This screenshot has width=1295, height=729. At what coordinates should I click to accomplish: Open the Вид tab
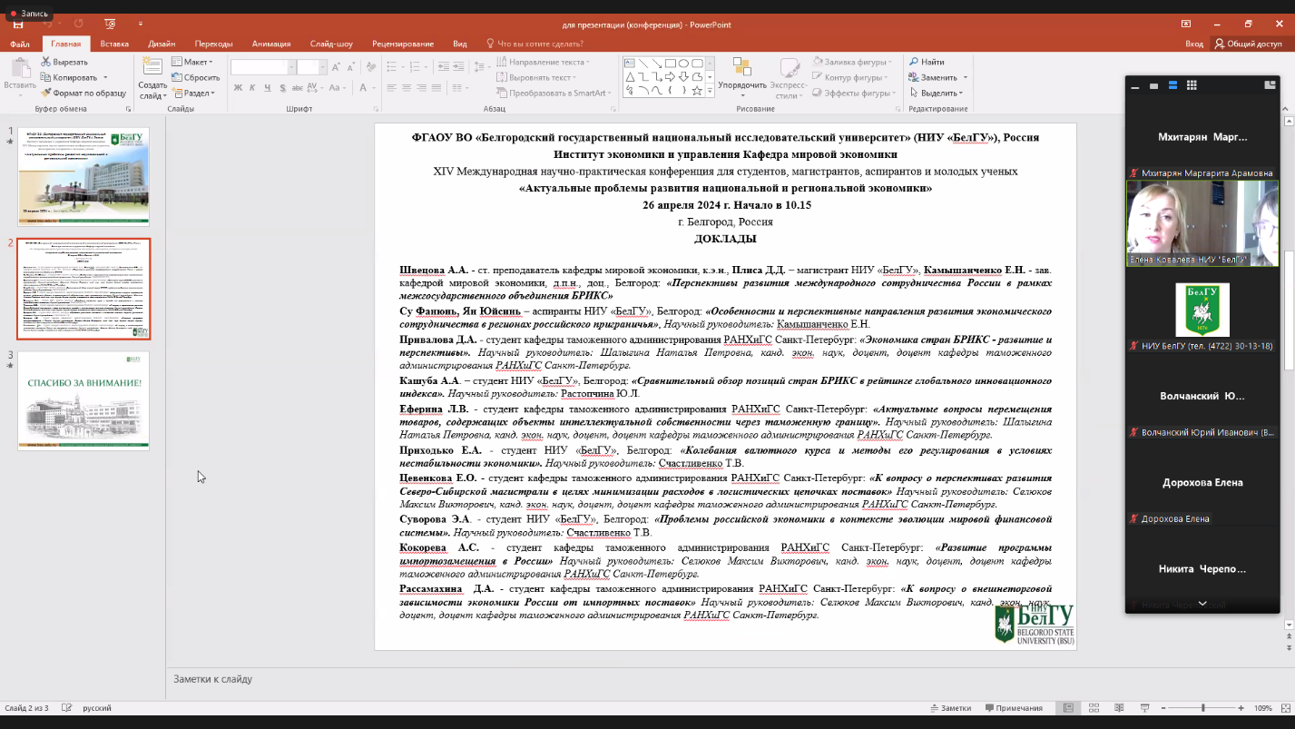pyautogui.click(x=460, y=44)
